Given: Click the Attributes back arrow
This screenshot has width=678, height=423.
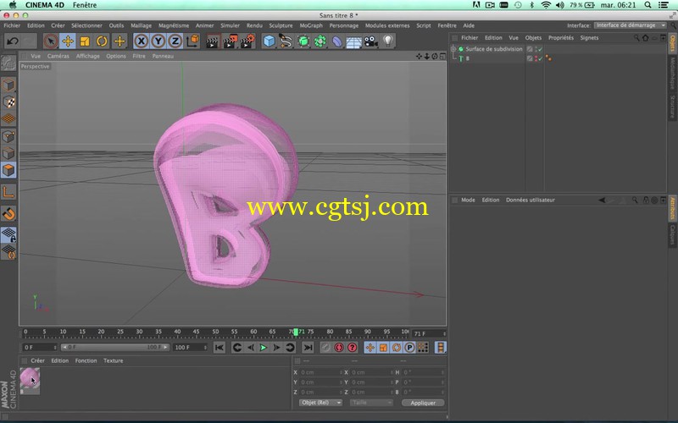Looking at the screenshot, I should click(602, 200).
